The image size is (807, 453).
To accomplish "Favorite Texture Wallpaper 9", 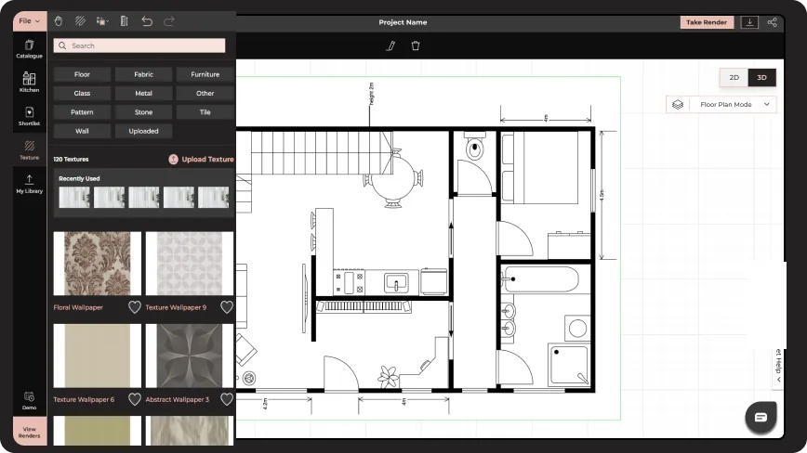I will tap(227, 307).
